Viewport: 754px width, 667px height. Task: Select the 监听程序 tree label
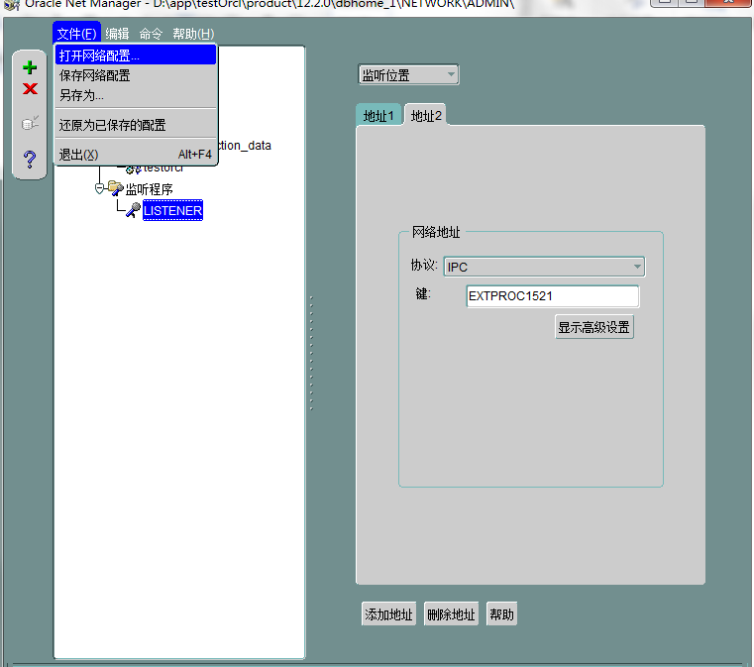coord(149,189)
